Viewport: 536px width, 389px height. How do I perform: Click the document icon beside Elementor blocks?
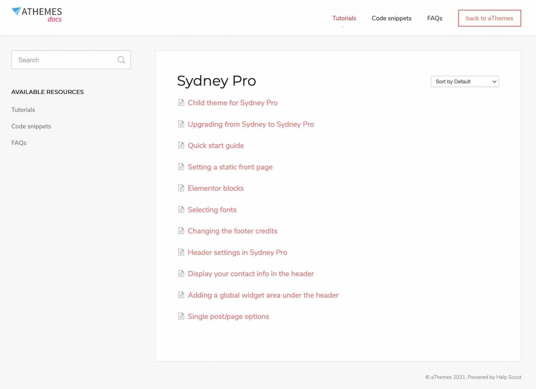tap(181, 188)
